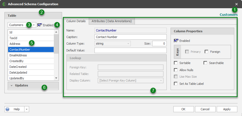Image resolution: width=242 pixels, height=116 pixels.
Task: Click the column list scrollbar down arrow
Action: (x=56, y=78)
